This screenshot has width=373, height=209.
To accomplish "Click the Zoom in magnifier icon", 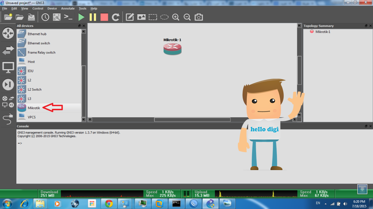I will click(x=176, y=17).
